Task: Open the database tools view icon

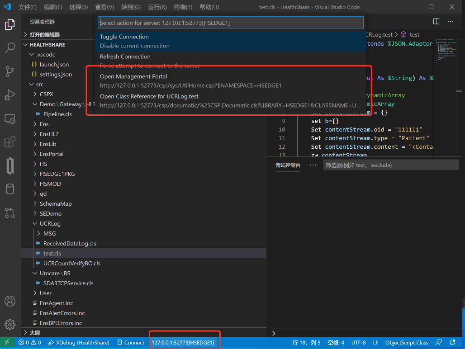Action: coord(10,189)
